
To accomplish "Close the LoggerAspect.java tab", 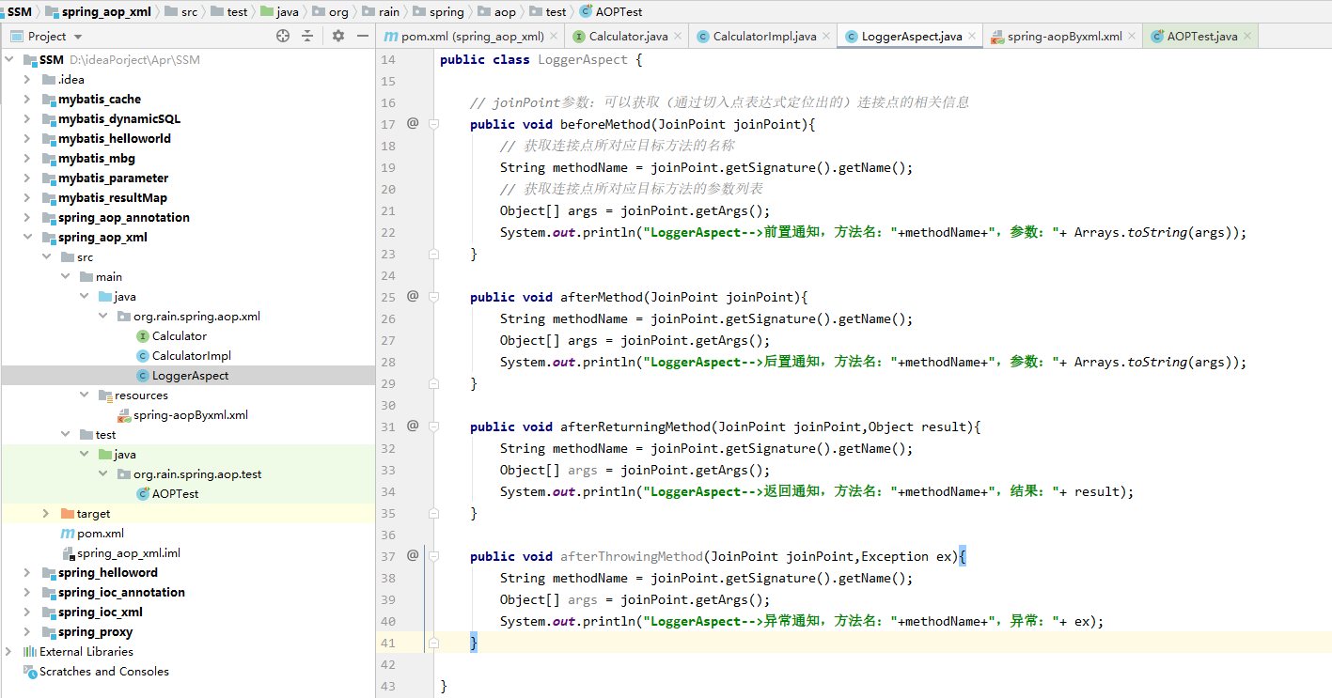I will (972, 37).
